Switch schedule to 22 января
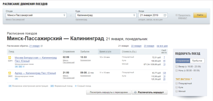The height and width of the screenshot is (101, 213). (136, 46)
